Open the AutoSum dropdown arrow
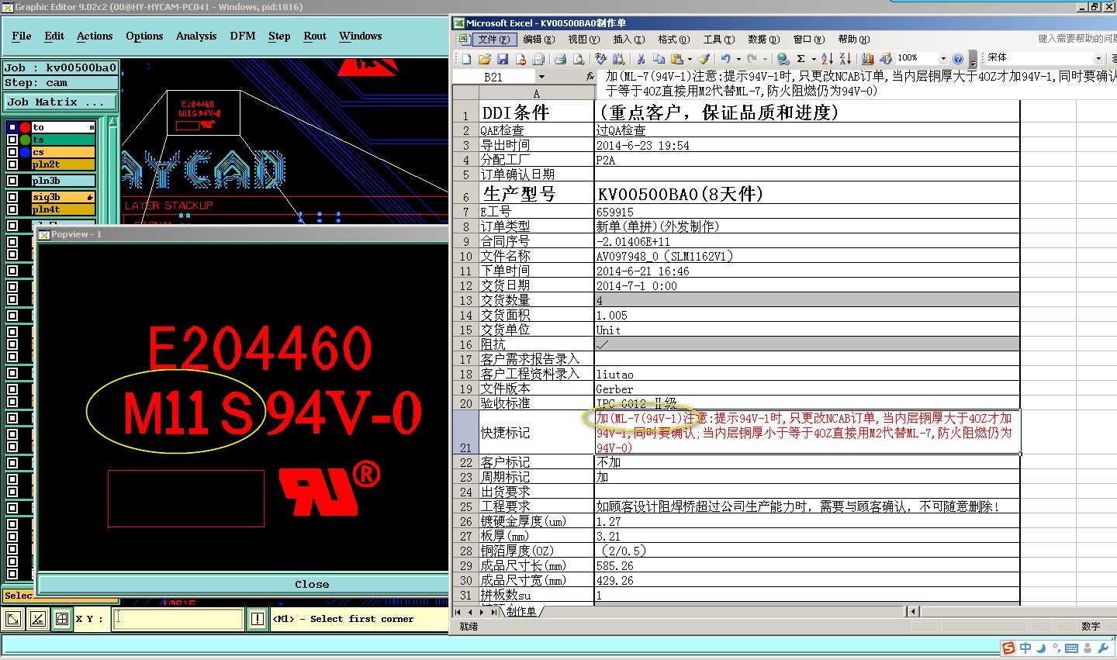1117x660 pixels. tap(814, 59)
